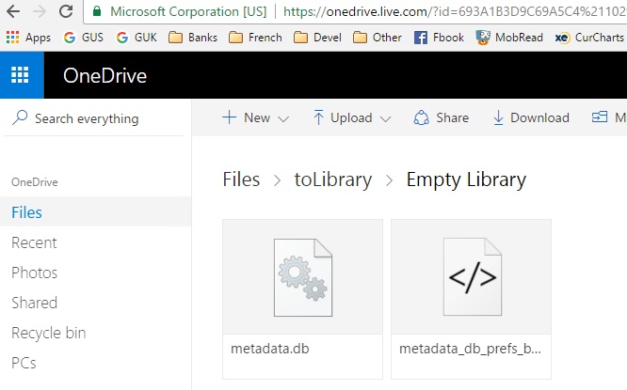Screen dimensions: 627x390
Task: Go back to toLibrary folder breadcrumb
Action: click(x=332, y=179)
